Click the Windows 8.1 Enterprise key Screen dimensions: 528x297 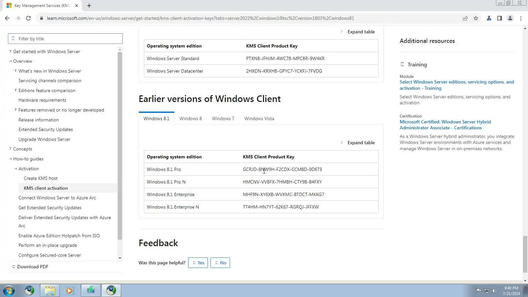pyautogui.click(x=283, y=194)
